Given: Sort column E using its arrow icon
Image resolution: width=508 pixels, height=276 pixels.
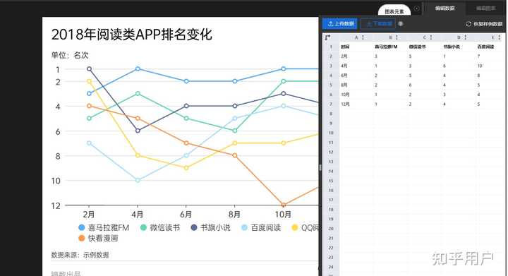Looking at the screenshot, I should [500, 37].
